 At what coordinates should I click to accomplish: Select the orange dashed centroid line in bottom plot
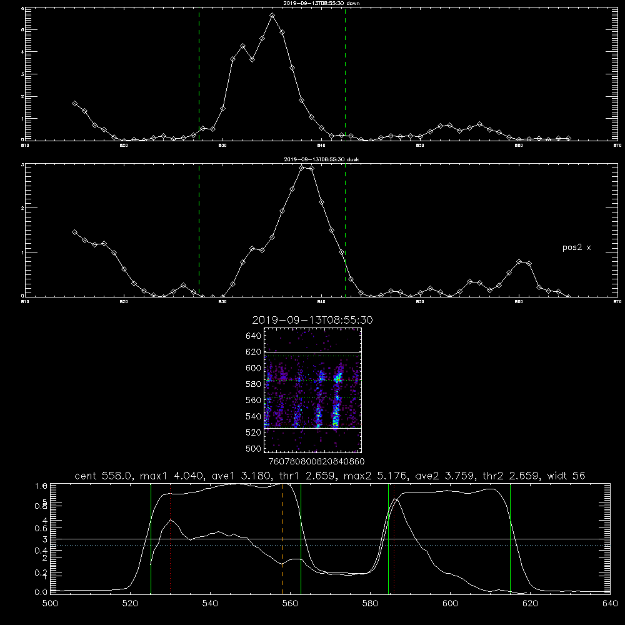[x=282, y=539]
